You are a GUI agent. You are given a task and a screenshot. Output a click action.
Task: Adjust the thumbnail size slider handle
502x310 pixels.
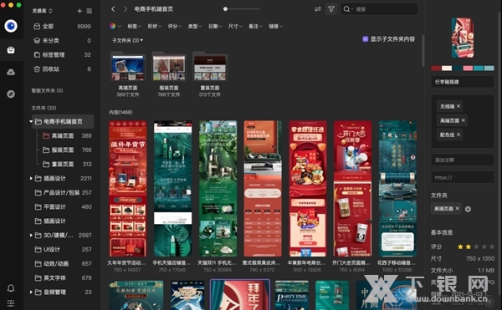[225, 9]
